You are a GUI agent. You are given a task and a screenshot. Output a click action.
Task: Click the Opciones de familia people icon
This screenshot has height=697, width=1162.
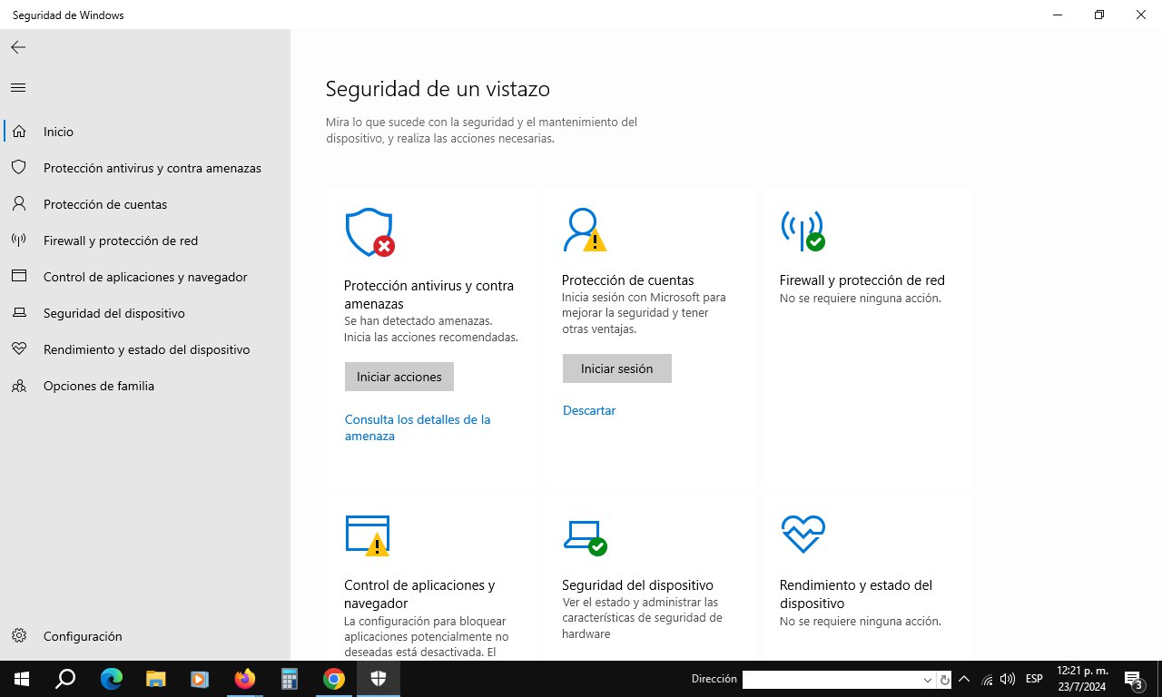tap(19, 386)
